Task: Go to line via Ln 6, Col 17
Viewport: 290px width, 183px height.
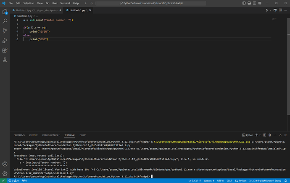Action: (195, 180)
